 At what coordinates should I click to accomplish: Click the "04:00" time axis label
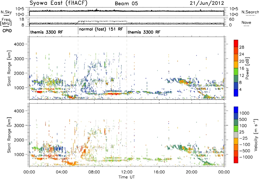pyautogui.click(x=62, y=172)
